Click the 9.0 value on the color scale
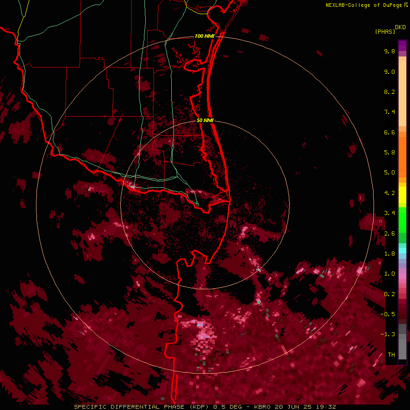The width and height of the screenshot is (410, 410). click(389, 72)
